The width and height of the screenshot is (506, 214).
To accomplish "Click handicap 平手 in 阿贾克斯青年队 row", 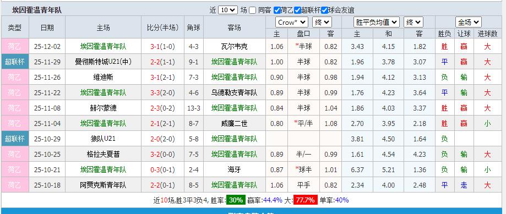I will 304,185.
